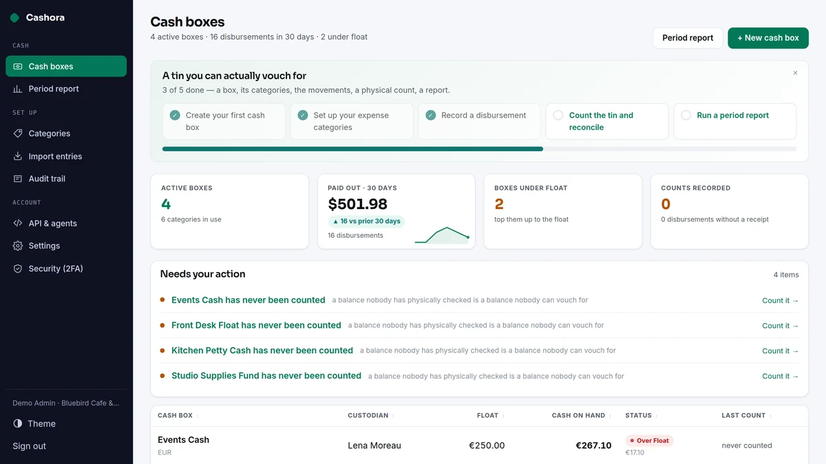Screen dimensions: 826x464
Task: Click the '€267.10' cash on hand value
Action: click(593, 445)
